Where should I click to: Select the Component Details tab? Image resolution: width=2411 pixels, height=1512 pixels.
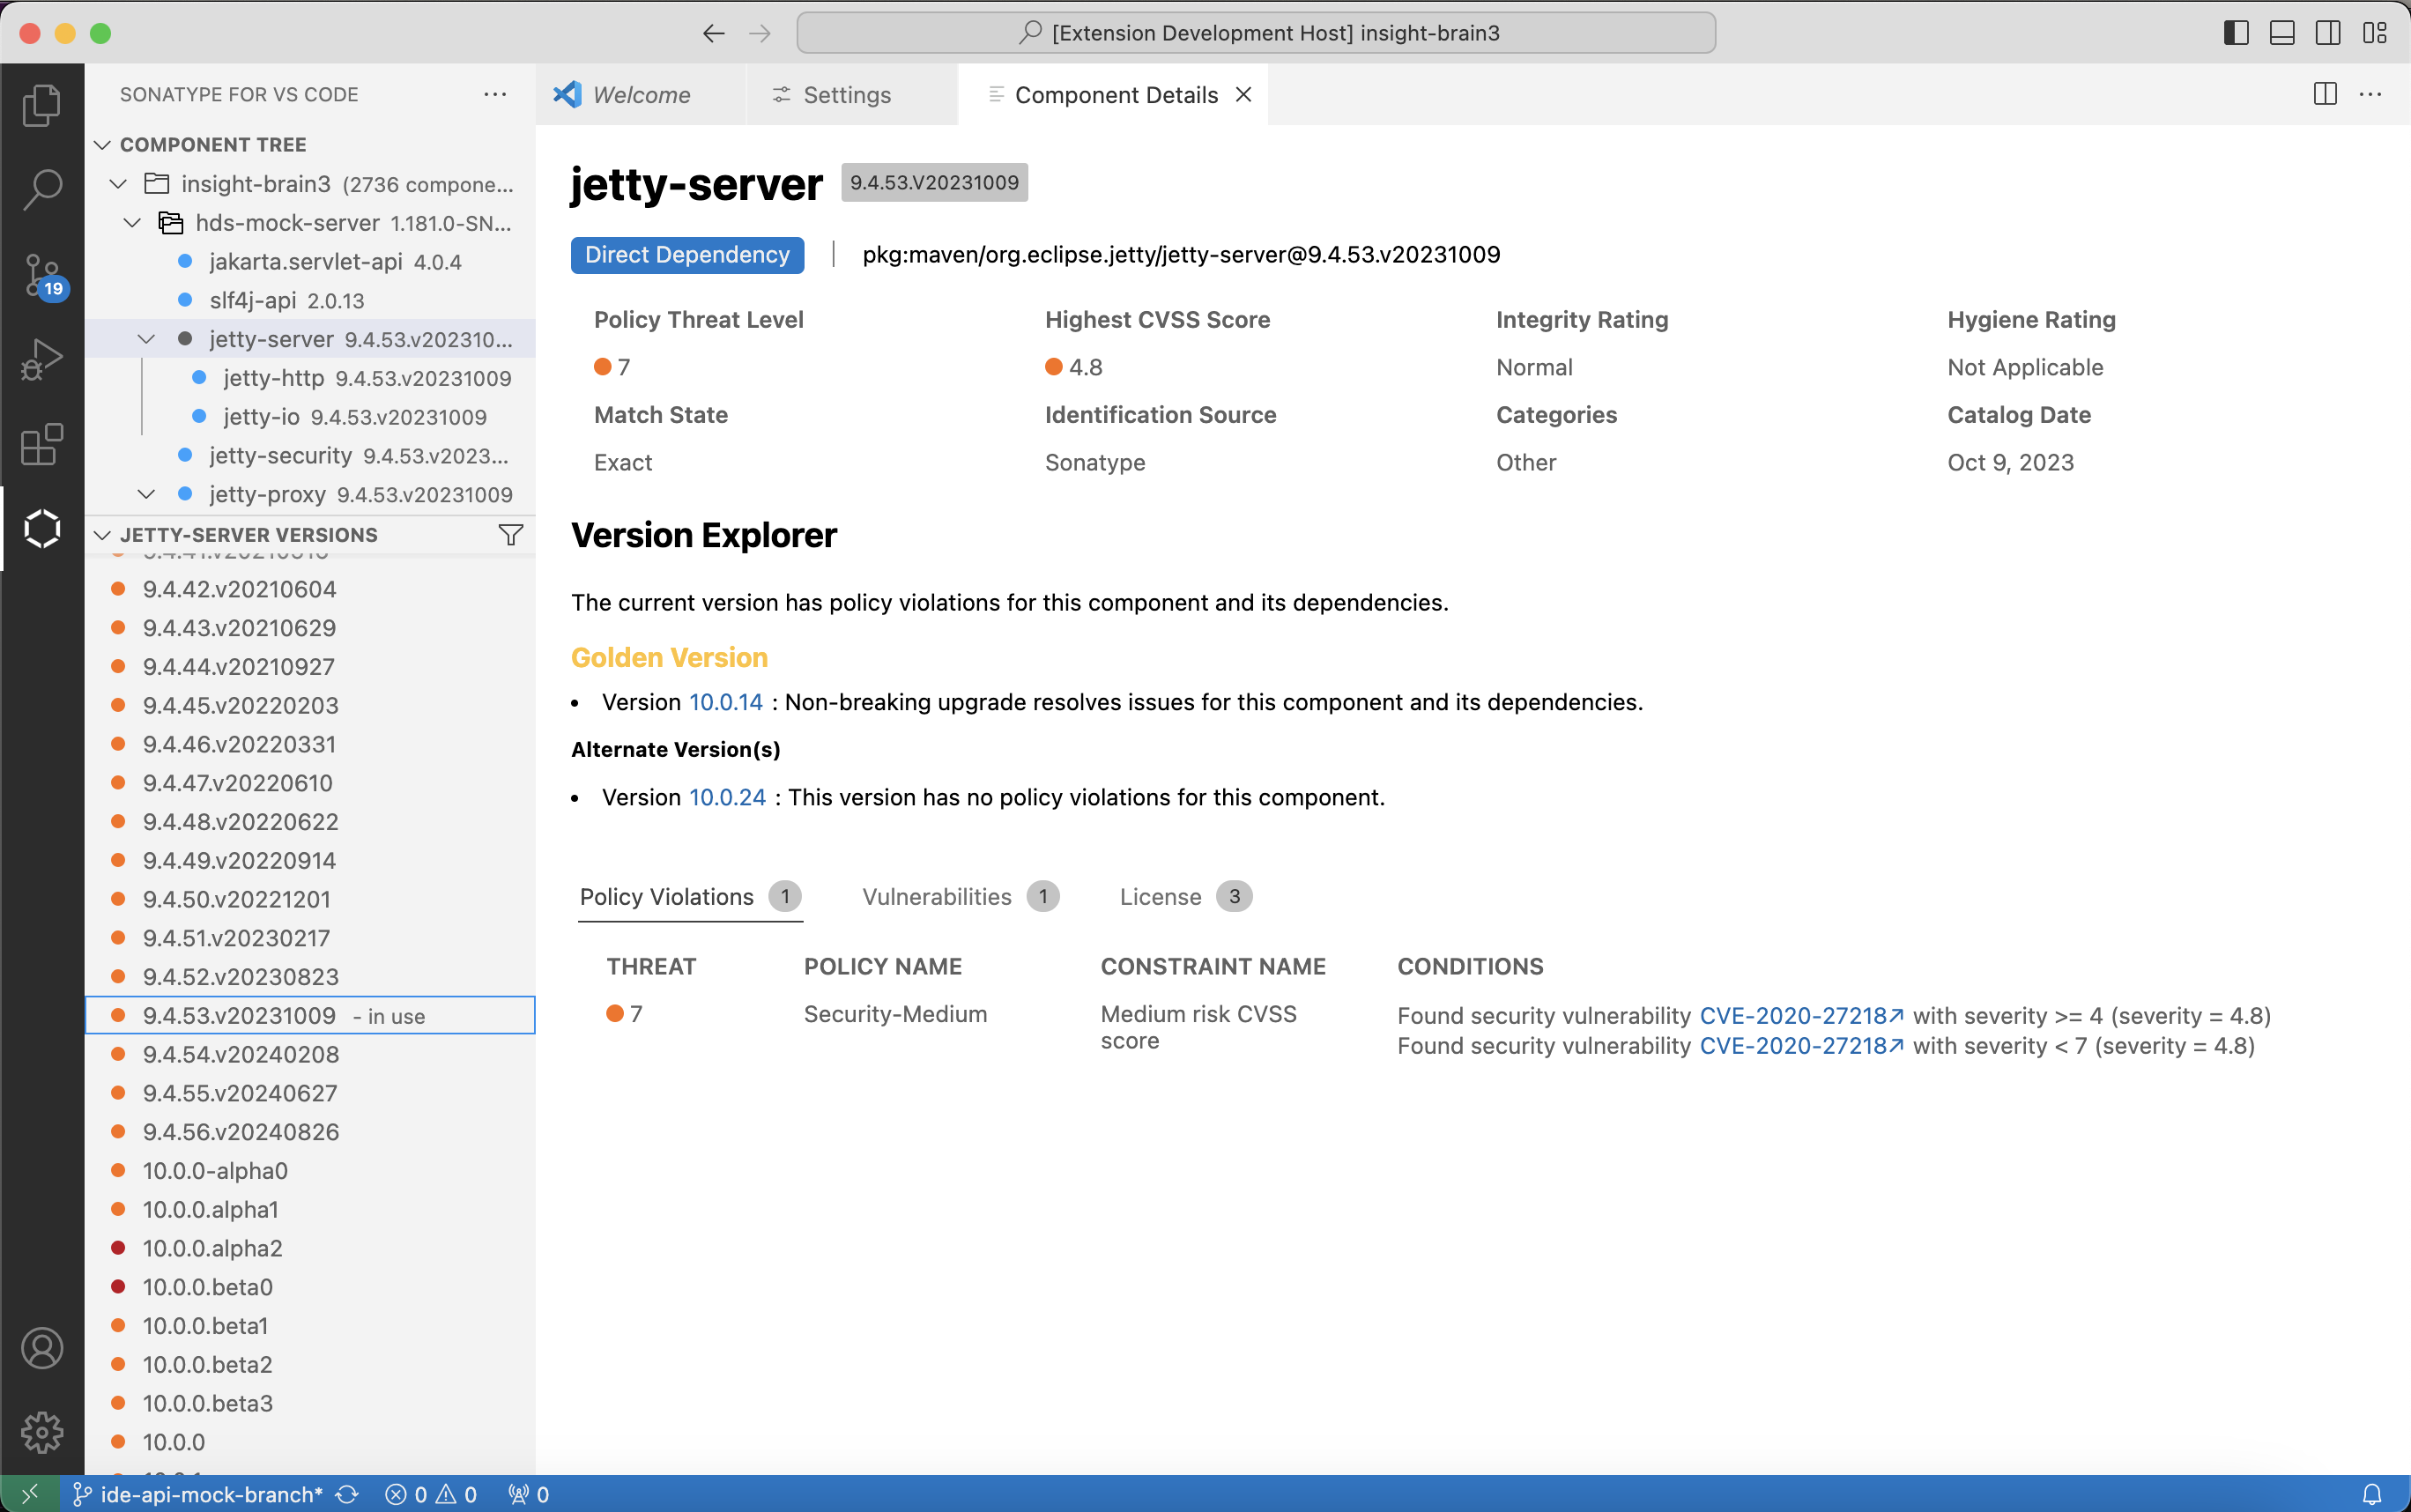tap(1113, 94)
